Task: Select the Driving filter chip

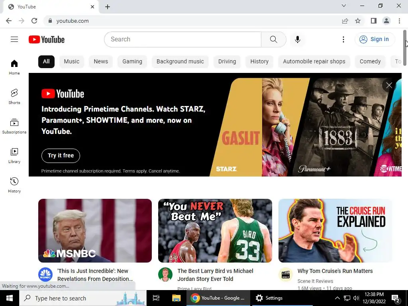Action: click(227, 62)
